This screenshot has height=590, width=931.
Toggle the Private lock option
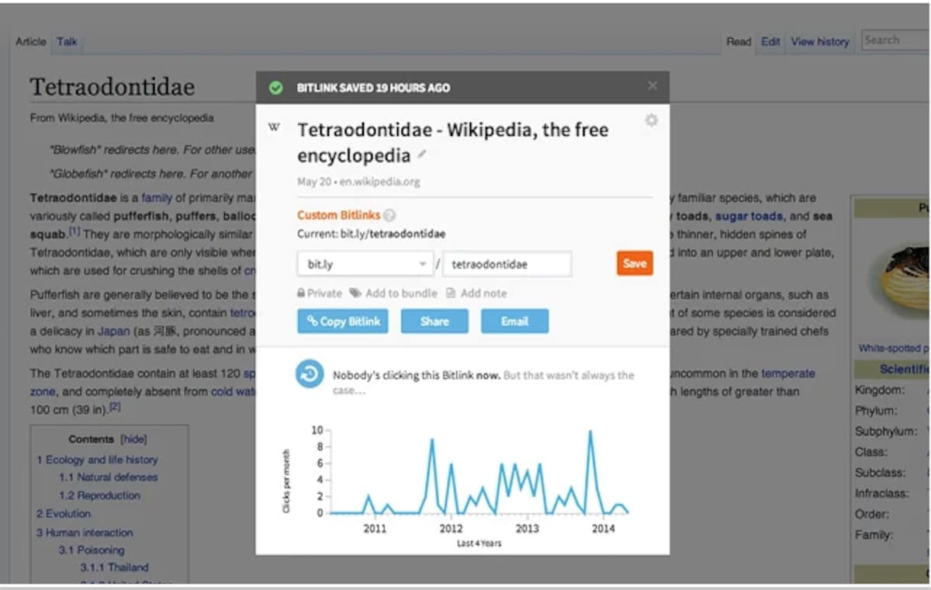(320, 293)
